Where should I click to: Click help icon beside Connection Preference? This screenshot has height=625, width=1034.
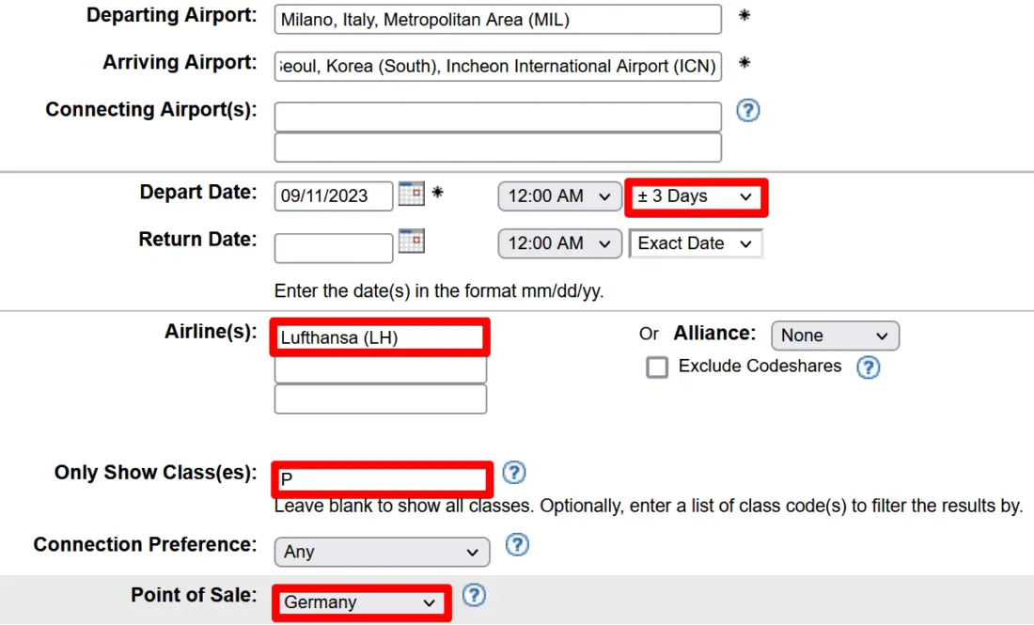(x=517, y=545)
